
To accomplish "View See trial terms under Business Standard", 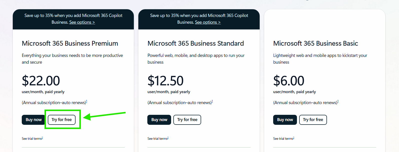I will 158,139.
